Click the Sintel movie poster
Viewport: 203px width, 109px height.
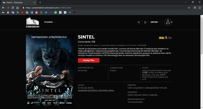50,70
